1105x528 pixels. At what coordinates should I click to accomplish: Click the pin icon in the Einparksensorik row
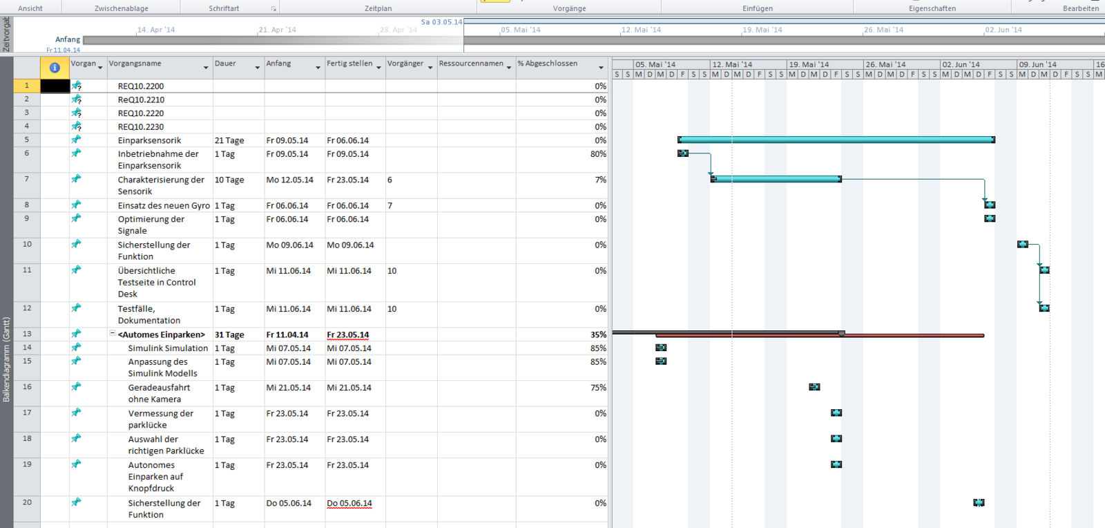click(x=77, y=140)
